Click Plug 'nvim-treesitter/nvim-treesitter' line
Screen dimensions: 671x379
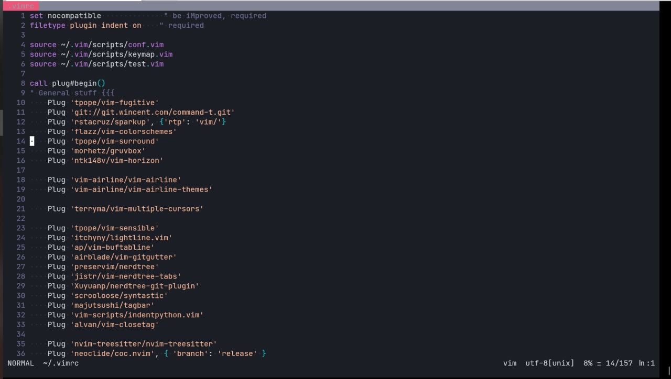coord(132,344)
